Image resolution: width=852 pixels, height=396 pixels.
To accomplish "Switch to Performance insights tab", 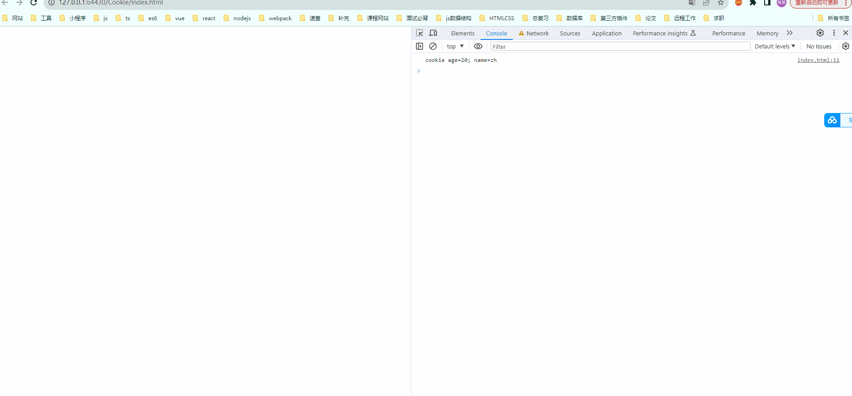I will (x=664, y=33).
